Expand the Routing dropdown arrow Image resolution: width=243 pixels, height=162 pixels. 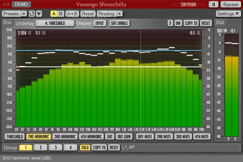click(x=120, y=14)
